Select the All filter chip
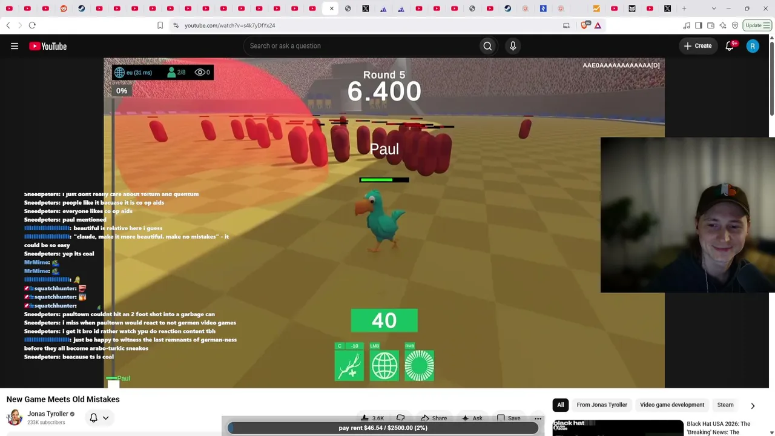Image resolution: width=775 pixels, height=436 pixels. [x=561, y=405]
